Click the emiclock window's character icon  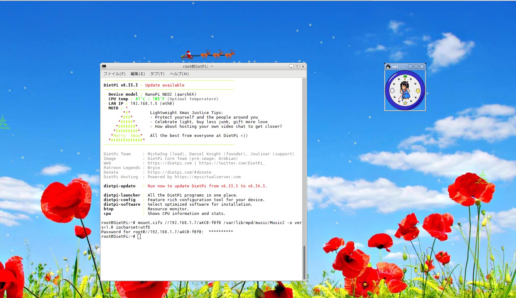click(x=388, y=67)
